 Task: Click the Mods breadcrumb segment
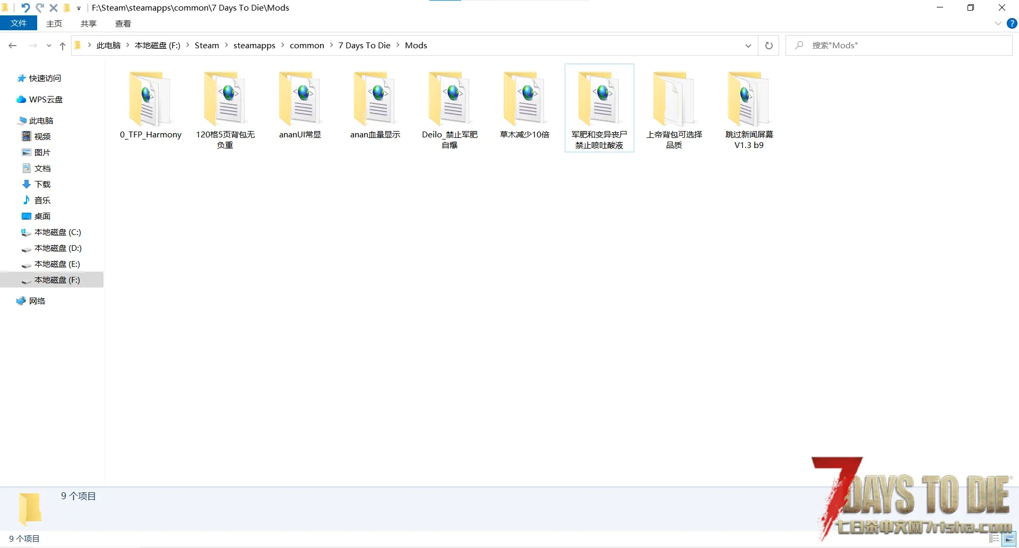pos(416,45)
